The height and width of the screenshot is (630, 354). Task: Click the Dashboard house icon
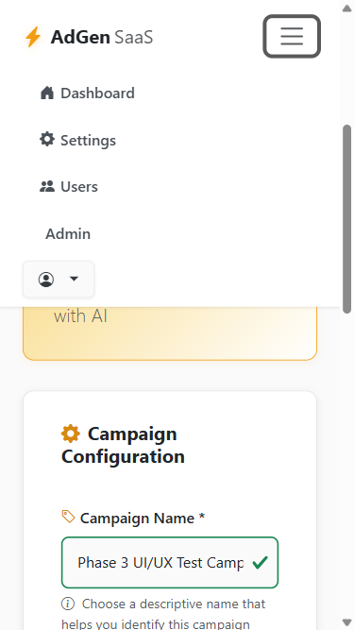pos(47,93)
